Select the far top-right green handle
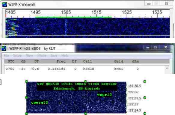The image size is (175, 115). (145, 81)
